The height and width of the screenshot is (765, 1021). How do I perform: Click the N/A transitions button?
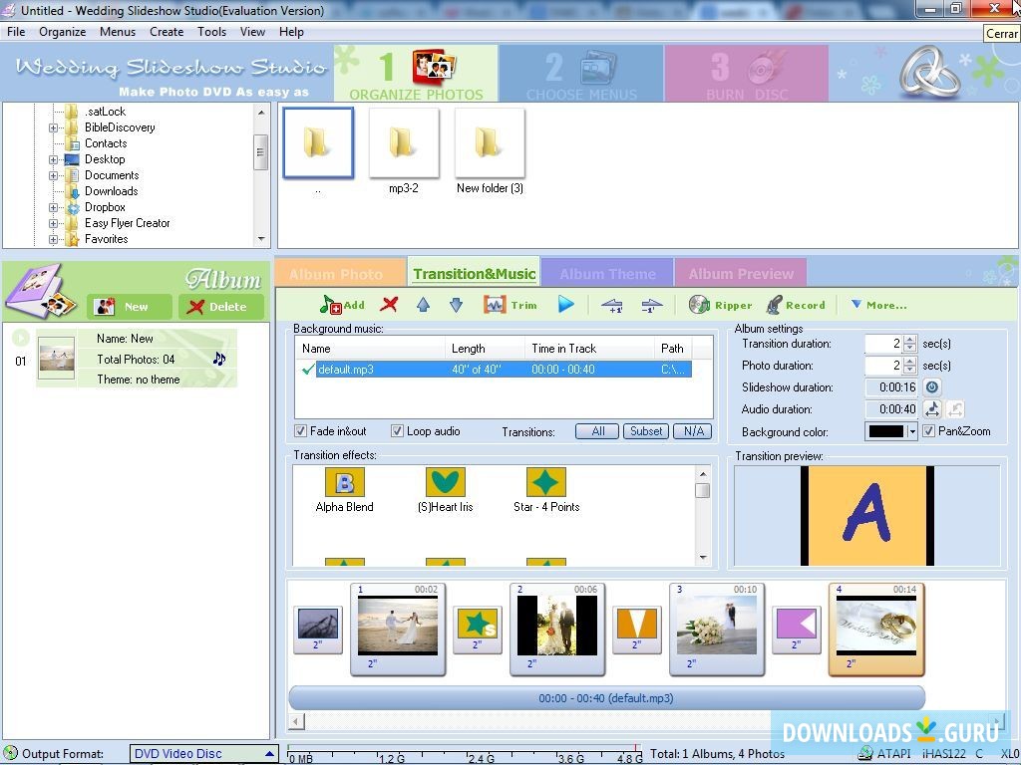694,431
